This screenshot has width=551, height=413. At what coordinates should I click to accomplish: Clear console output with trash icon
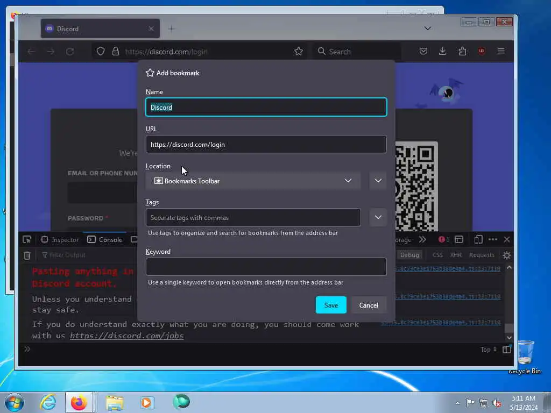click(27, 255)
